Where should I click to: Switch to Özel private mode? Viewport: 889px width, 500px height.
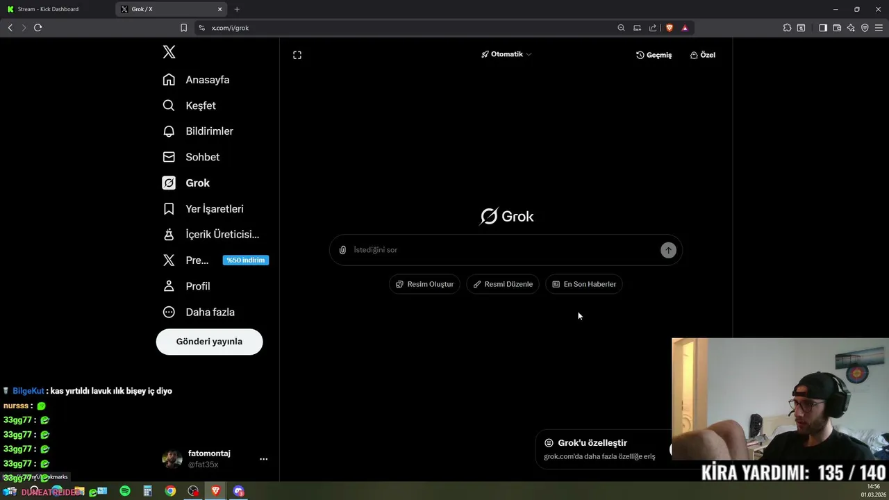coord(702,55)
